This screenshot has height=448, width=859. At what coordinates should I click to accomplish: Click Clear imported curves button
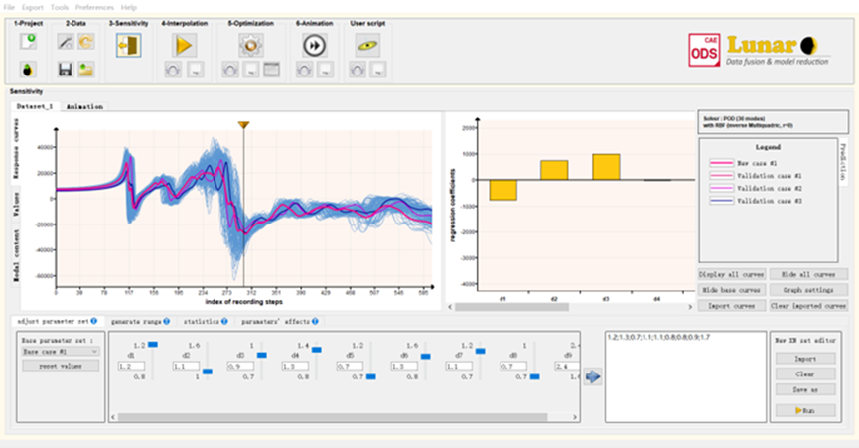coord(808,306)
